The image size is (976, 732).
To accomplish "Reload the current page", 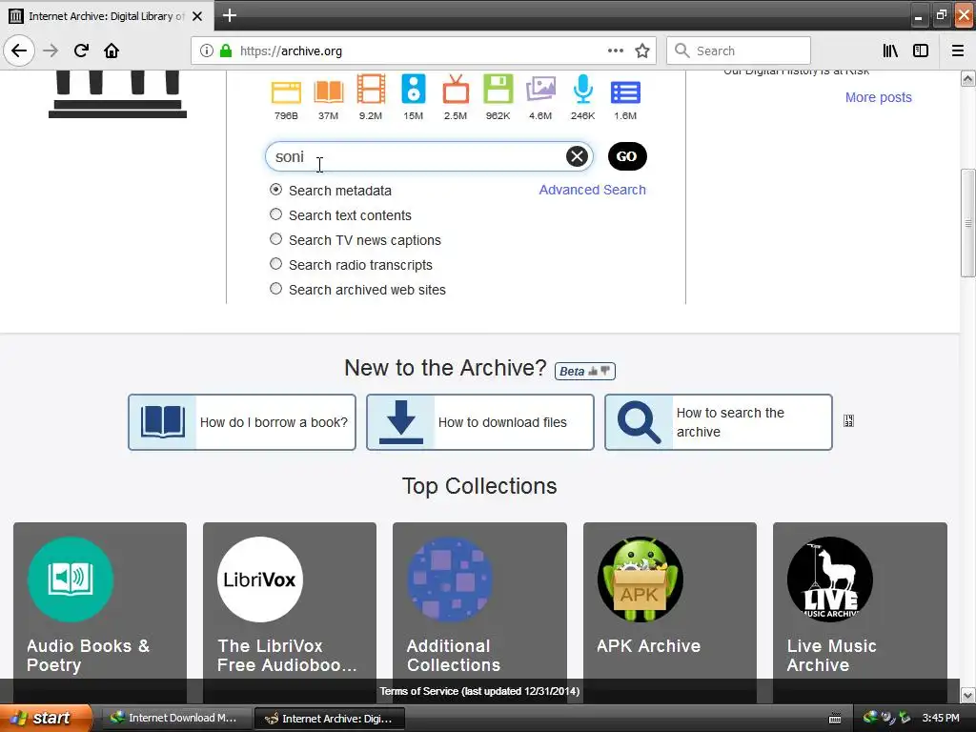I will pyautogui.click(x=81, y=51).
